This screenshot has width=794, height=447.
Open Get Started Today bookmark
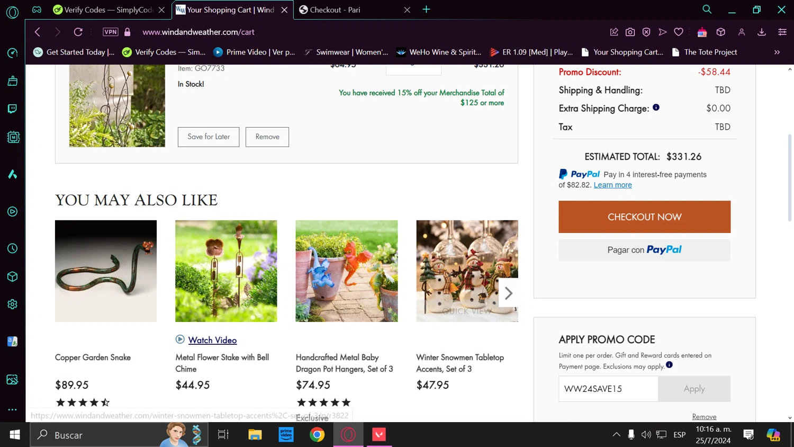pyautogui.click(x=74, y=52)
